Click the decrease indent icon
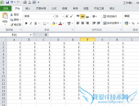139x106 pixels. tap(94, 23)
